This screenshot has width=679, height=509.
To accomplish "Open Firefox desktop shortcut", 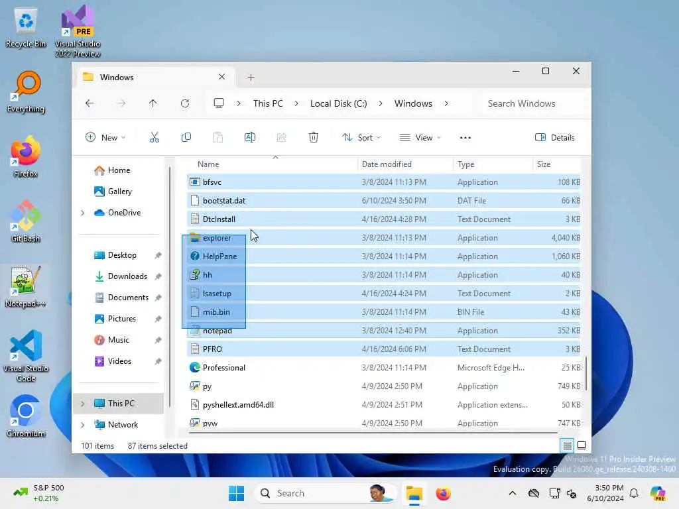I will point(26,157).
